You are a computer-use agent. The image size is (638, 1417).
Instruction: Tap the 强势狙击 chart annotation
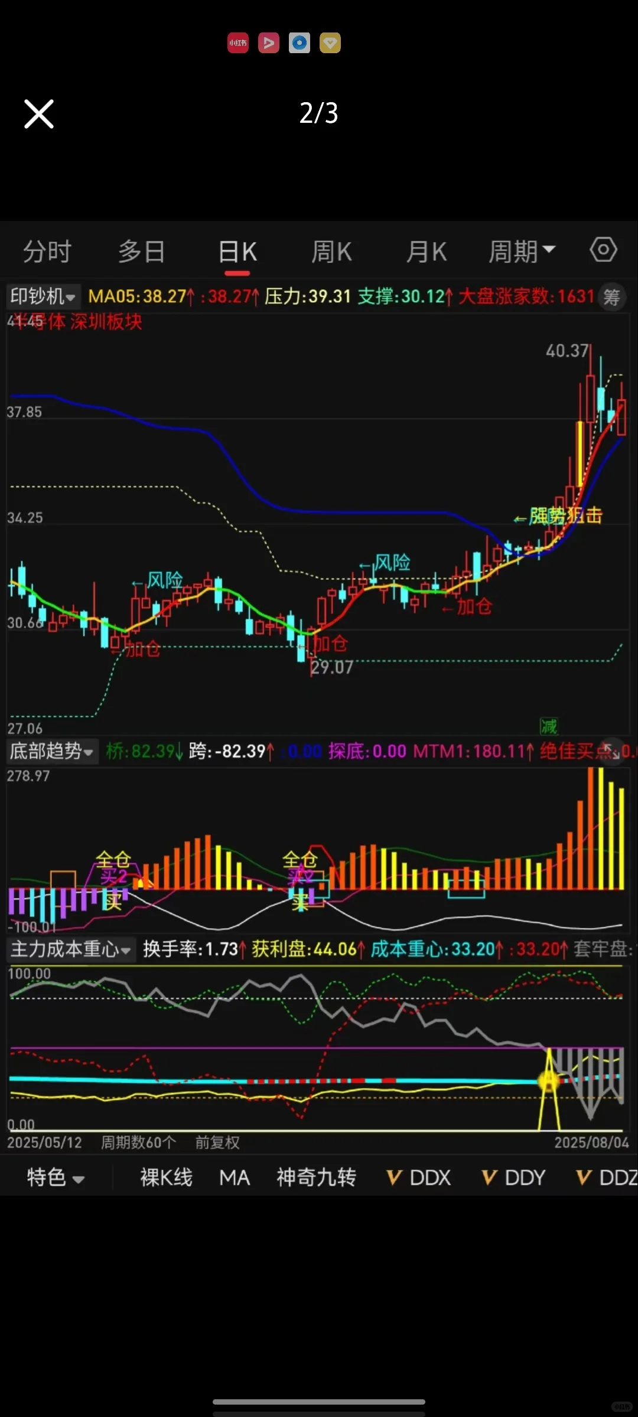pyautogui.click(x=565, y=515)
